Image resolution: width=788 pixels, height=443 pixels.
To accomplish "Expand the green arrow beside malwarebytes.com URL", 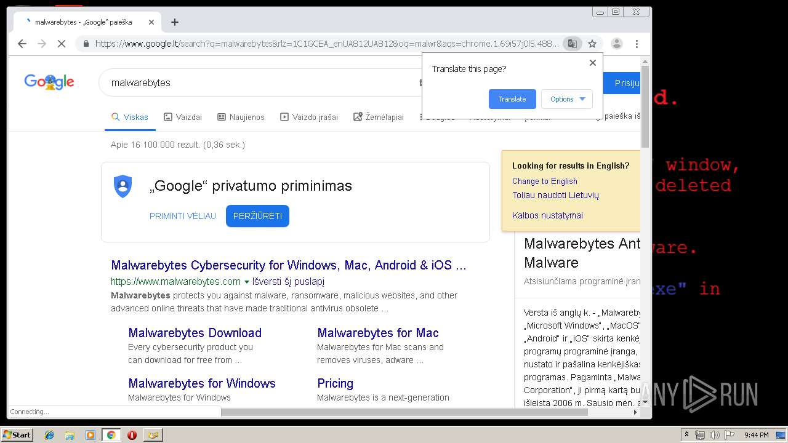I will (x=247, y=282).
